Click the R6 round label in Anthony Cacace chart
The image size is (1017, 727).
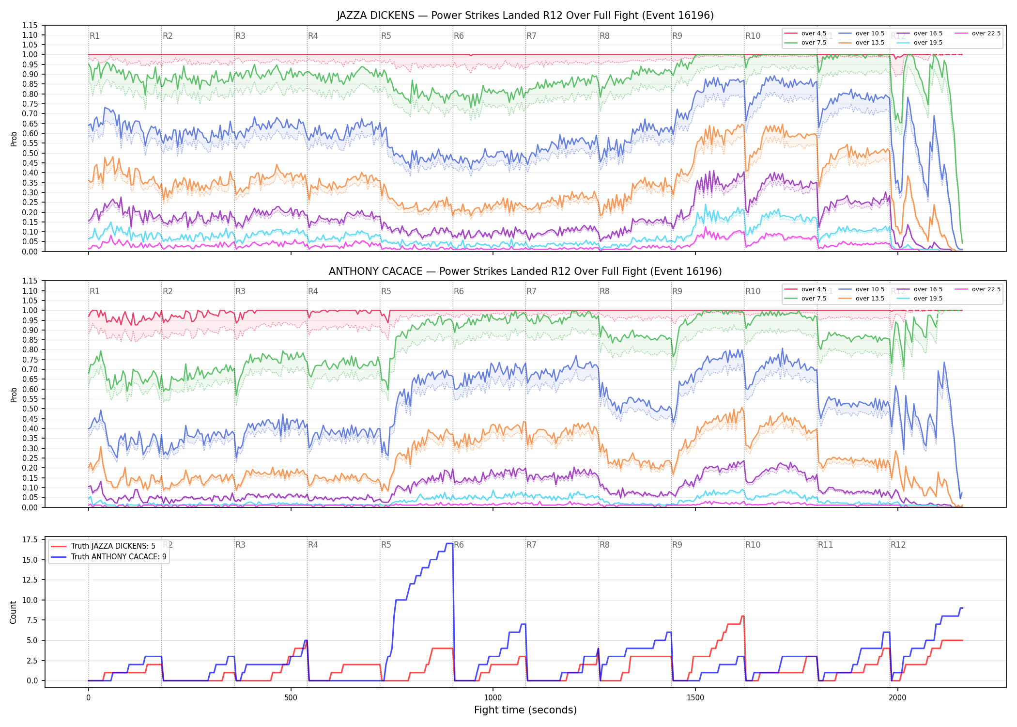[x=459, y=291]
